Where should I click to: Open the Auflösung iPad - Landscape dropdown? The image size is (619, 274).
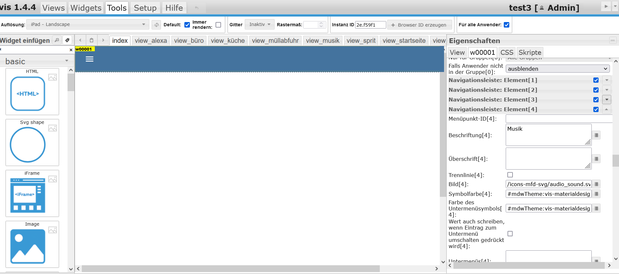tap(88, 24)
